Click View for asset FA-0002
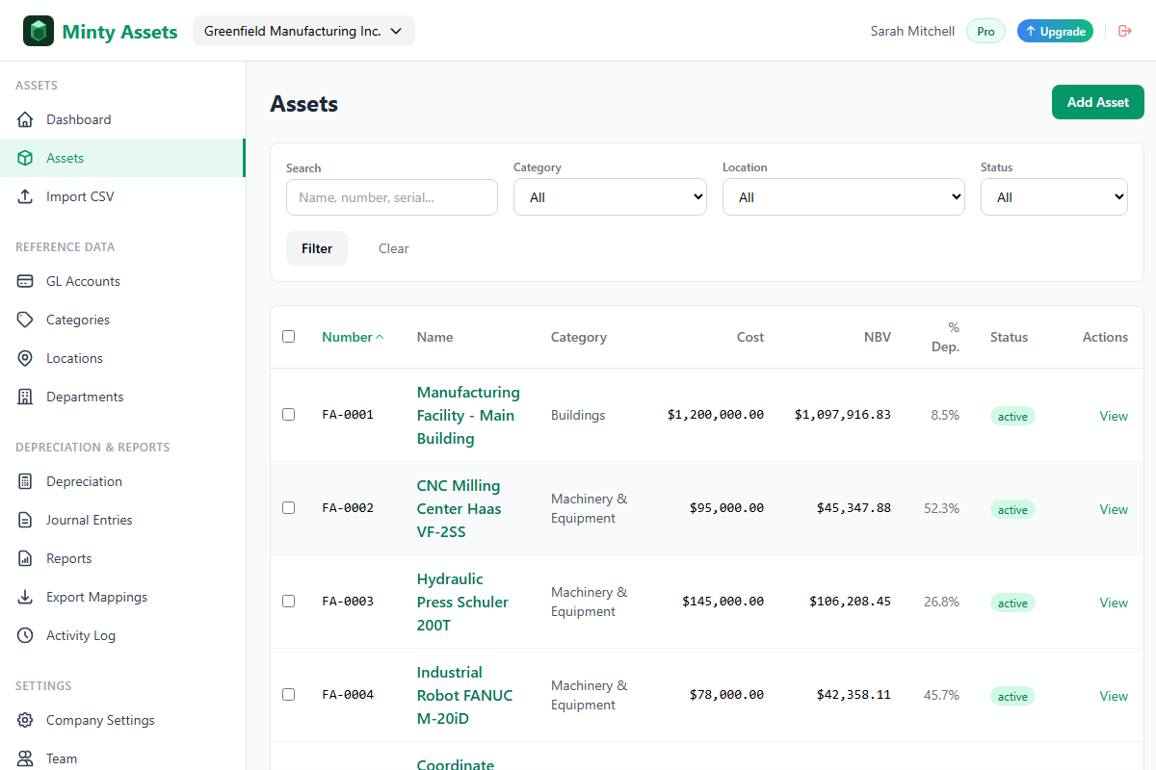Image resolution: width=1156 pixels, height=770 pixels. (x=1114, y=509)
